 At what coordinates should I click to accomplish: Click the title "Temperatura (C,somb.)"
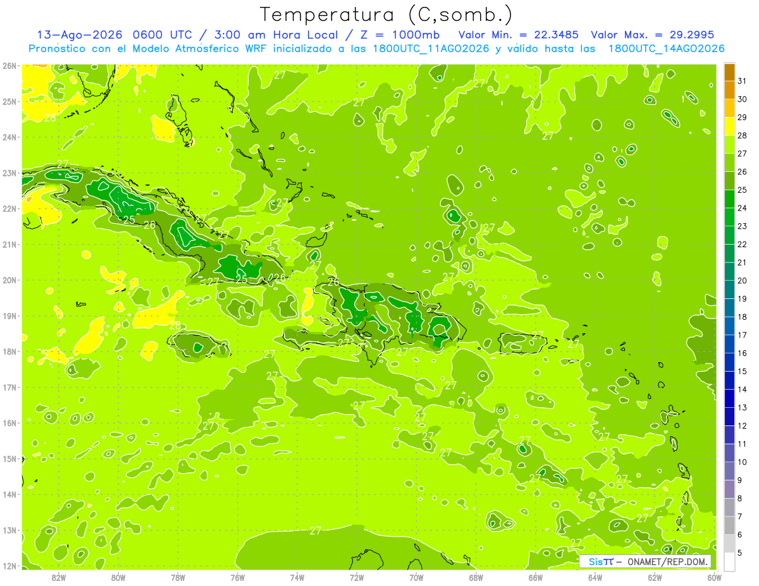click(386, 15)
